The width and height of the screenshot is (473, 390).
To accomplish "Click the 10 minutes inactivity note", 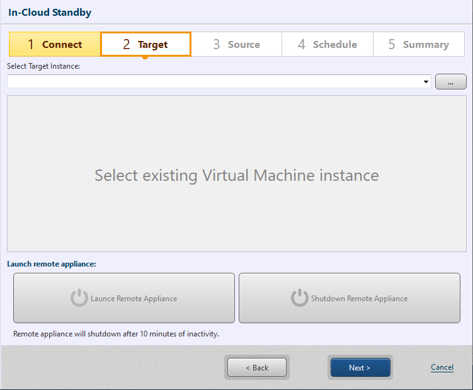I will click(x=116, y=334).
